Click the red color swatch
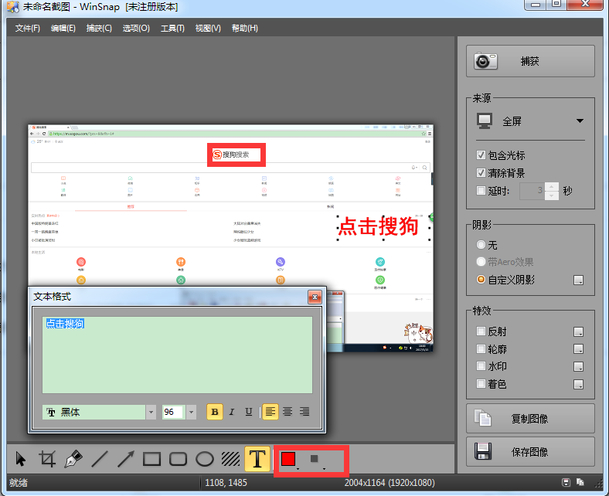Screen dimensions: 609x496 click(x=288, y=459)
